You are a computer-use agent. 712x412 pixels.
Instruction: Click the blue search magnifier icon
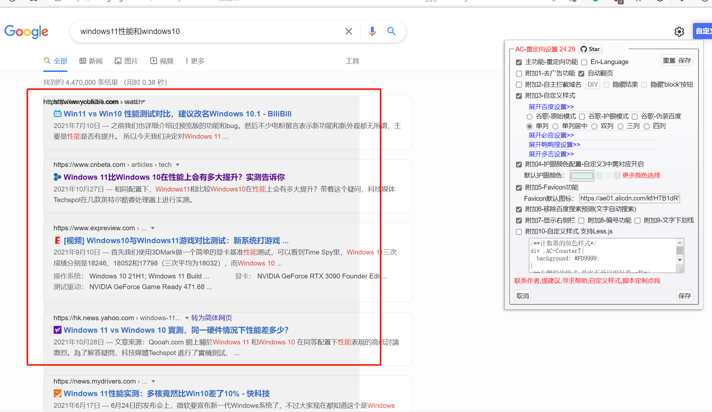[x=391, y=31]
